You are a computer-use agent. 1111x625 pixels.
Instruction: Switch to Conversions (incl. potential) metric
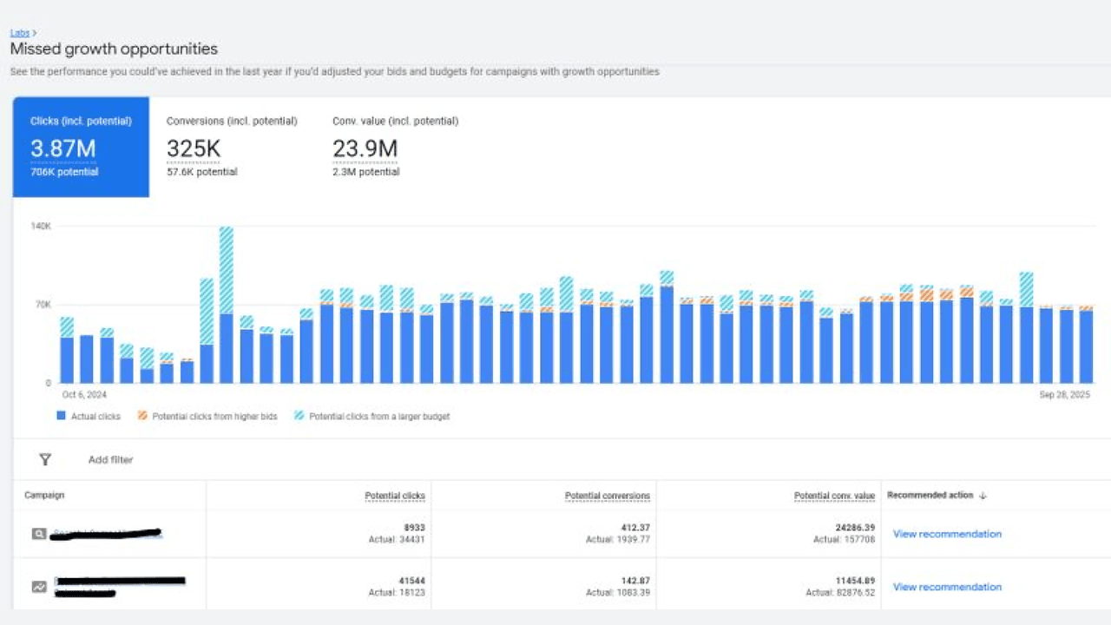pos(232,147)
